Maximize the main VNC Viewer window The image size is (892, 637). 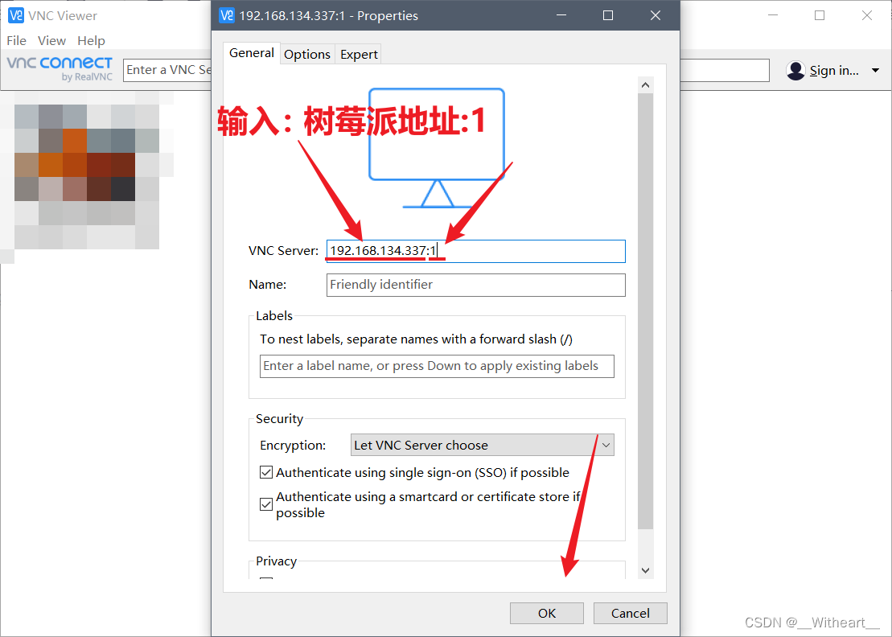820,15
